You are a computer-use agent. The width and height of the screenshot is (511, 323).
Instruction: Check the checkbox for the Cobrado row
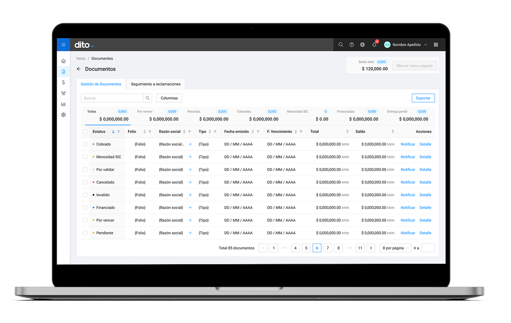click(85, 144)
